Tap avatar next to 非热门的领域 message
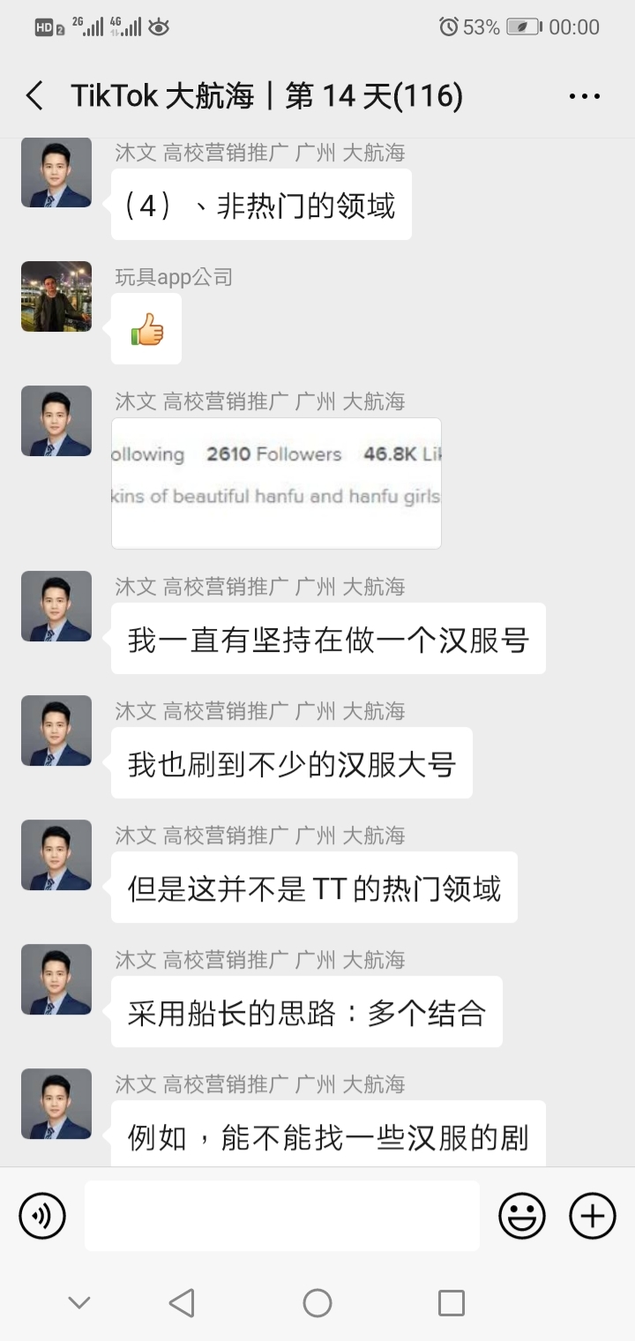The image size is (635, 1341). (x=56, y=172)
